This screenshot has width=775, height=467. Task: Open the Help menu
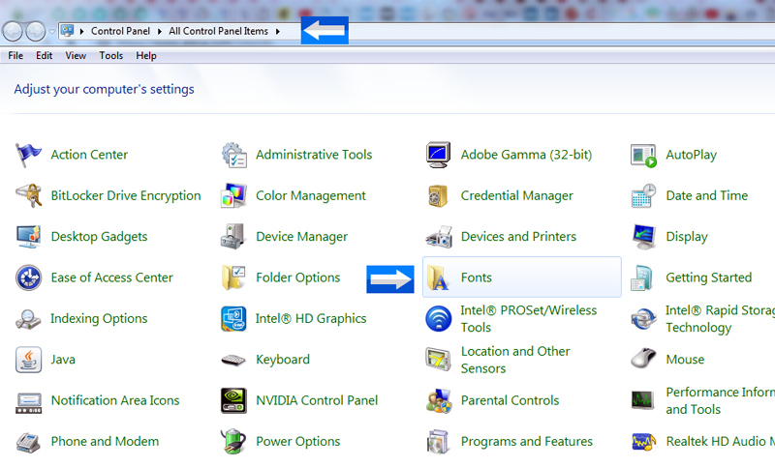[146, 56]
